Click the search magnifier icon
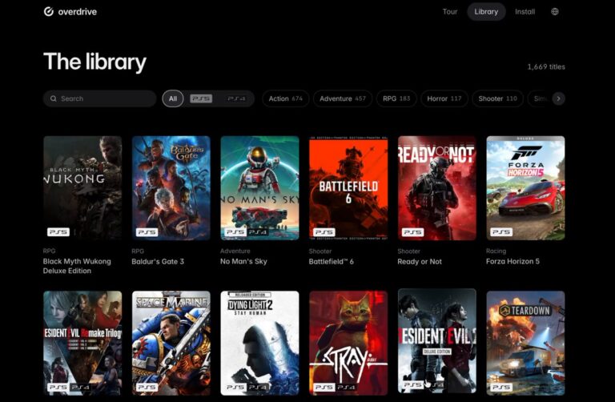 (54, 98)
